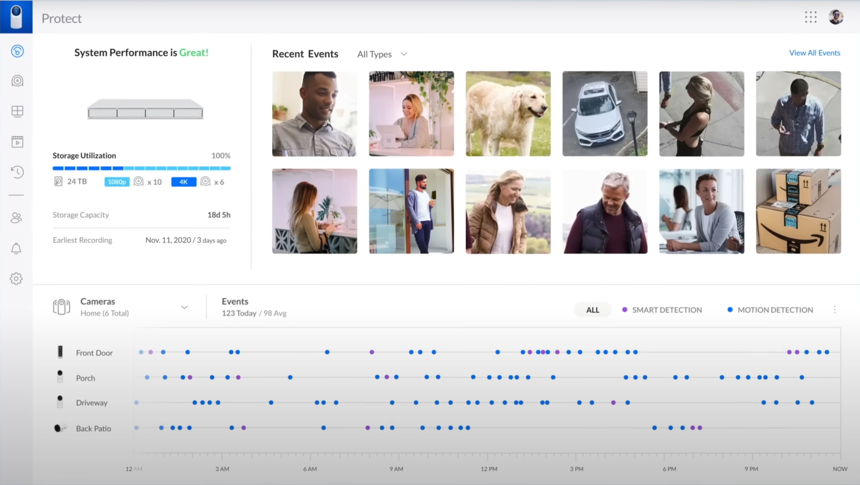Open the playback recordings icon
The width and height of the screenshot is (860, 485).
(16, 142)
